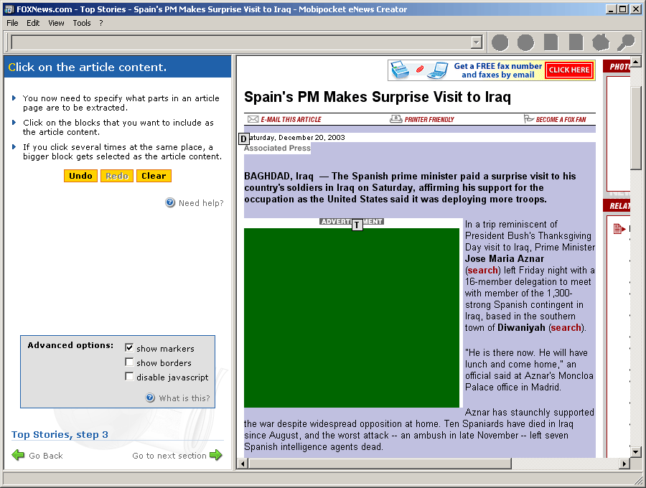Click the grayed Home toolbar icon
646x488 pixels.
pyautogui.click(x=601, y=42)
